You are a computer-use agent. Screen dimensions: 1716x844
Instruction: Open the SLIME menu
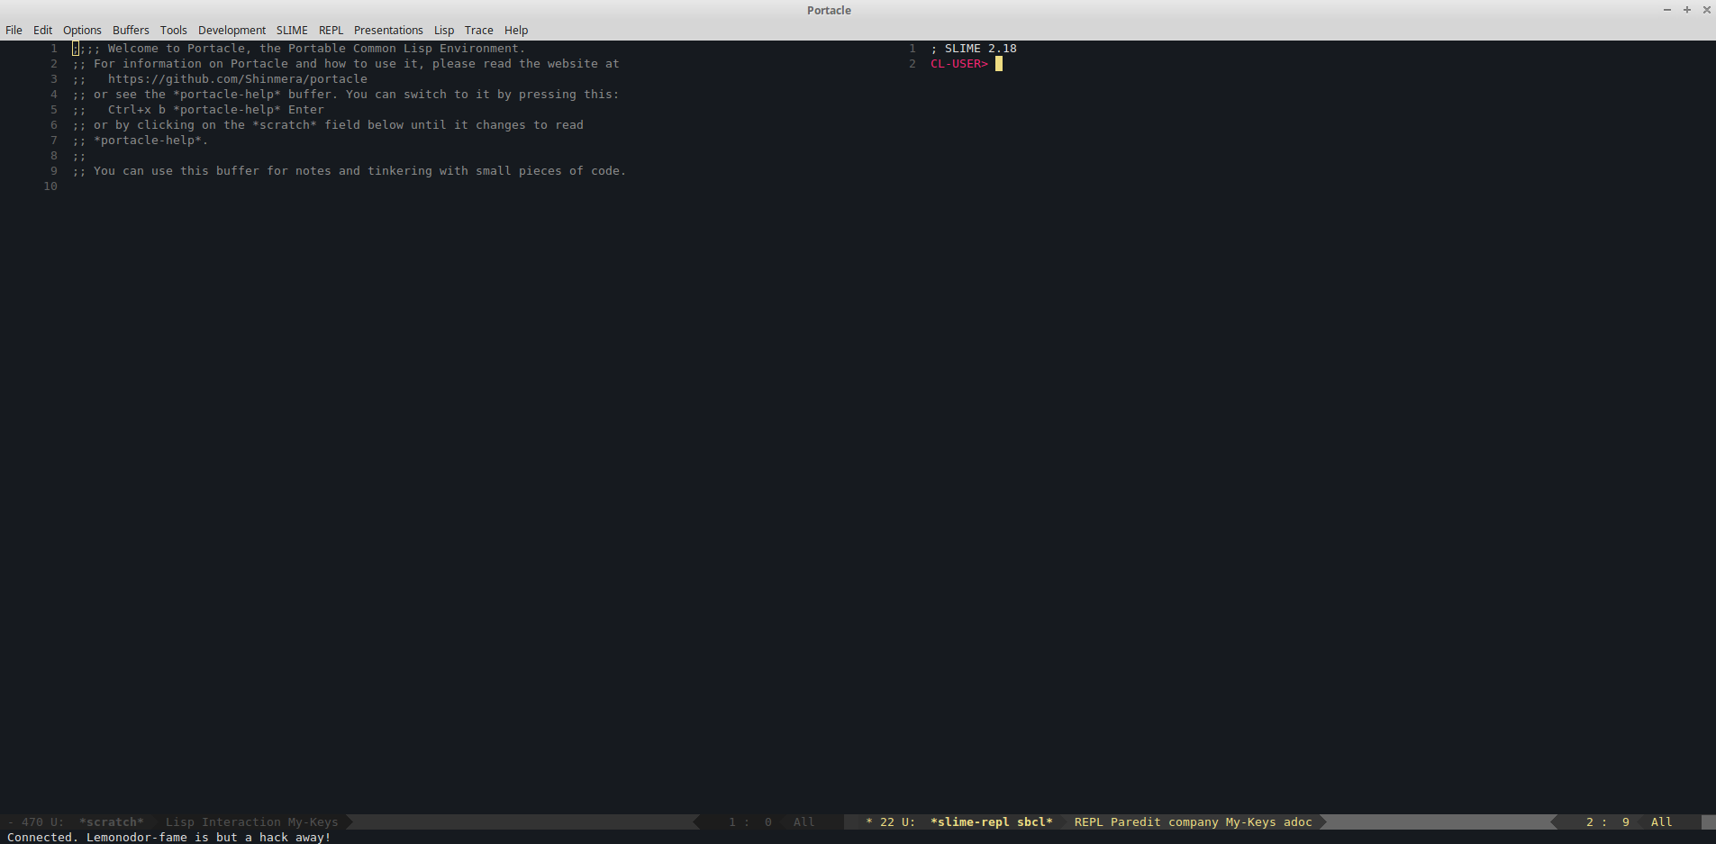click(292, 30)
